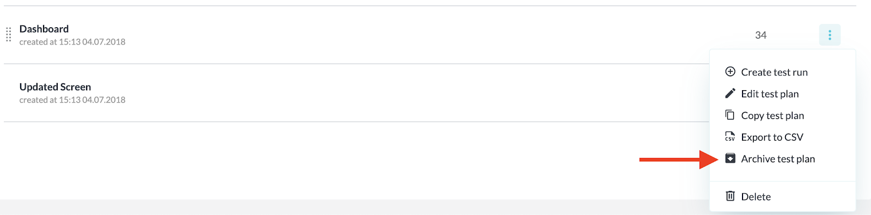
Task: Click the archive box icon
Action: click(x=730, y=159)
